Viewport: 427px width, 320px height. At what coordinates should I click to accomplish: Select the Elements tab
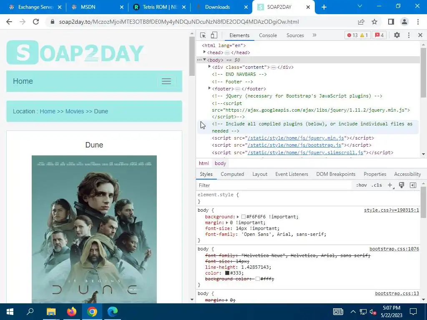(239, 35)
